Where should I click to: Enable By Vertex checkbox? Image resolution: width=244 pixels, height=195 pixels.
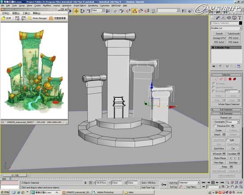click(214, 83)
